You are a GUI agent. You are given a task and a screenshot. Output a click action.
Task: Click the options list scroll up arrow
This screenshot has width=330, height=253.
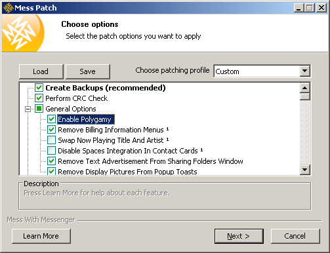[x=305, y=88]
